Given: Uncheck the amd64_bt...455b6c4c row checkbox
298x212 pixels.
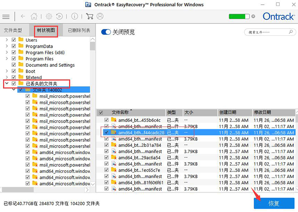Looking at the screenshot, I should pos(106,120).
